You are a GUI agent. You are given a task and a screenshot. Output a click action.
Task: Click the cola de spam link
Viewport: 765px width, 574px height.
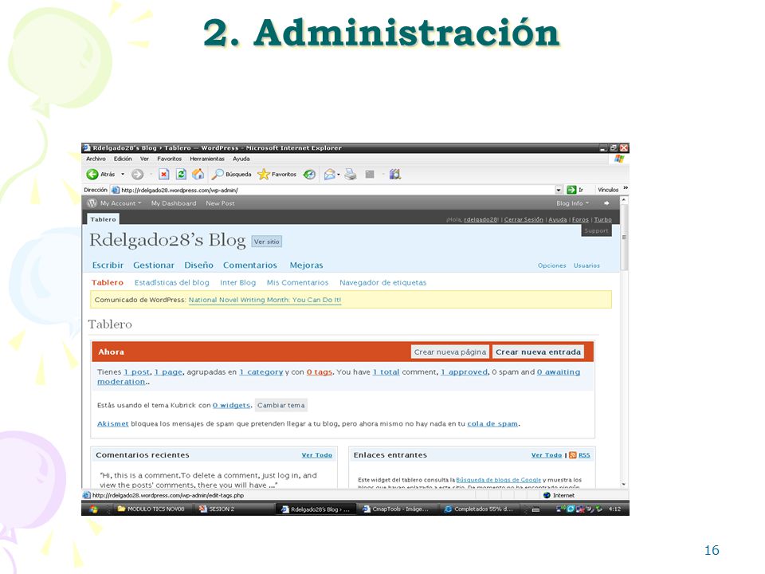[x=492, y=423]
